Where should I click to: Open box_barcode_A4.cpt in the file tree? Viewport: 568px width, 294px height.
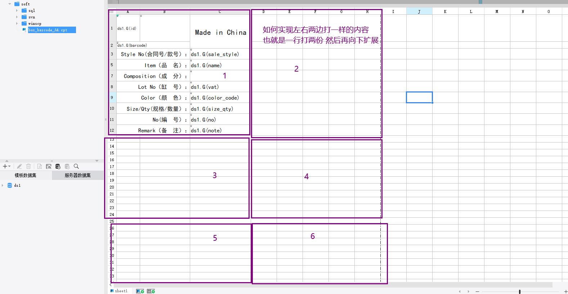(x=48, y=30)
